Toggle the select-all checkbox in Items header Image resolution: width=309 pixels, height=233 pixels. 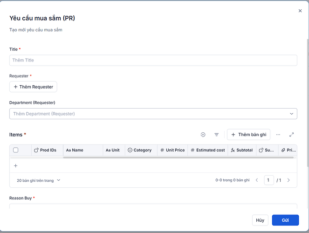pyautogui.click(x=15, y=150)
